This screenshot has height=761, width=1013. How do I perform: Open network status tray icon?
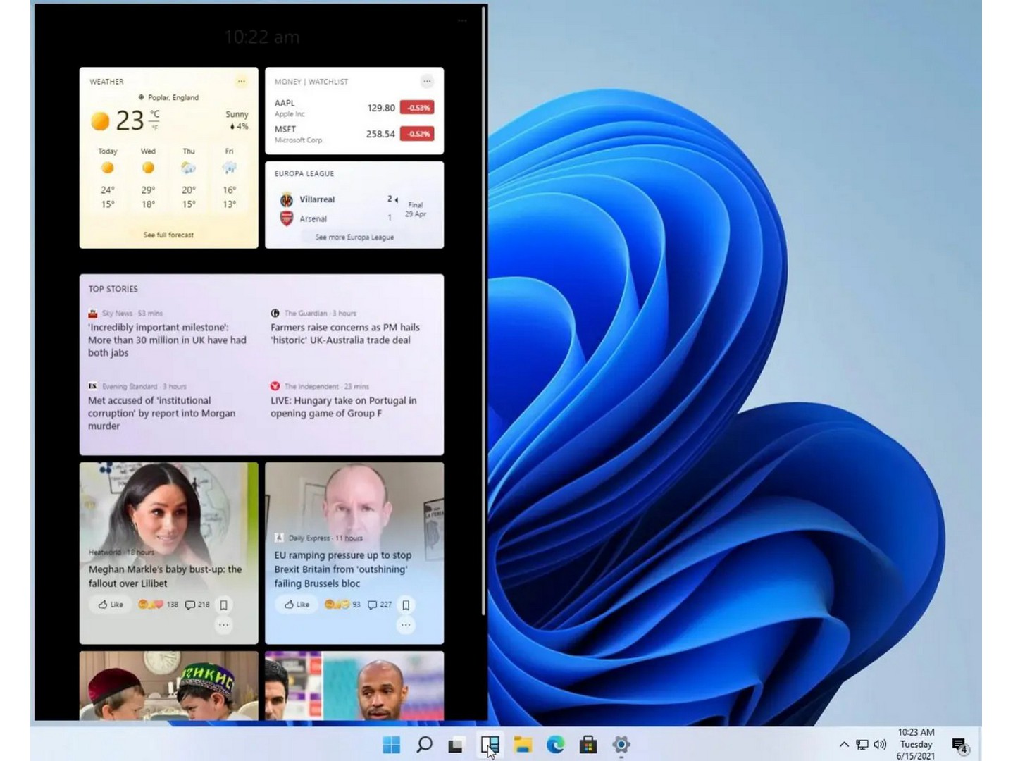862,744
